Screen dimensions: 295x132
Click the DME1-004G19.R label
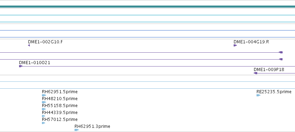(251, 42)
